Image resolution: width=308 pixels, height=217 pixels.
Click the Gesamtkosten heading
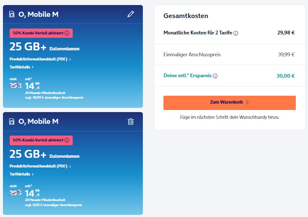point(186,16)
